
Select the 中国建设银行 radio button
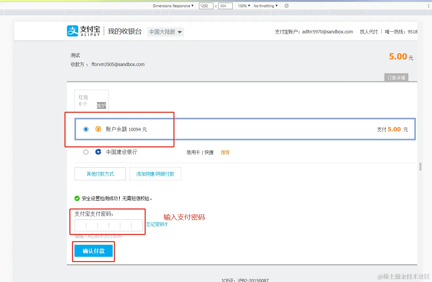[86, 152]
